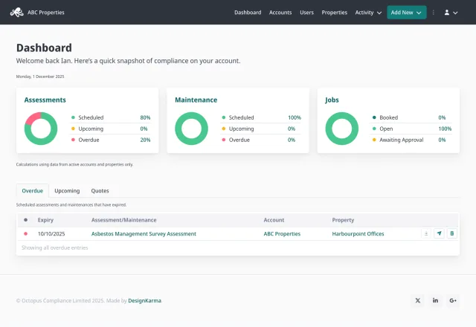Open the Accounts navigation item
Image resolution: width=476 pixels, height=327 pixels.
click(x=280, y=13)
